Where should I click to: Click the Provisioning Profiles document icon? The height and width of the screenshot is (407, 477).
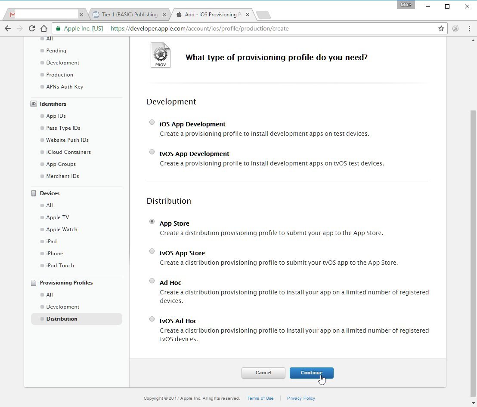[34, 283]
